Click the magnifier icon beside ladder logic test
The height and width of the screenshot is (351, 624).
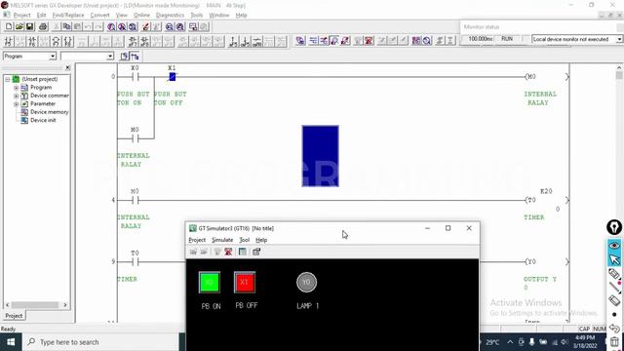[427, 41]
